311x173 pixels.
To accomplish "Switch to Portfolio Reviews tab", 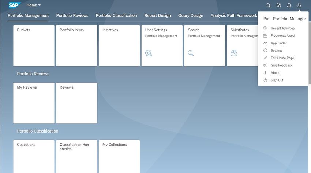I will tap(72, 16).
